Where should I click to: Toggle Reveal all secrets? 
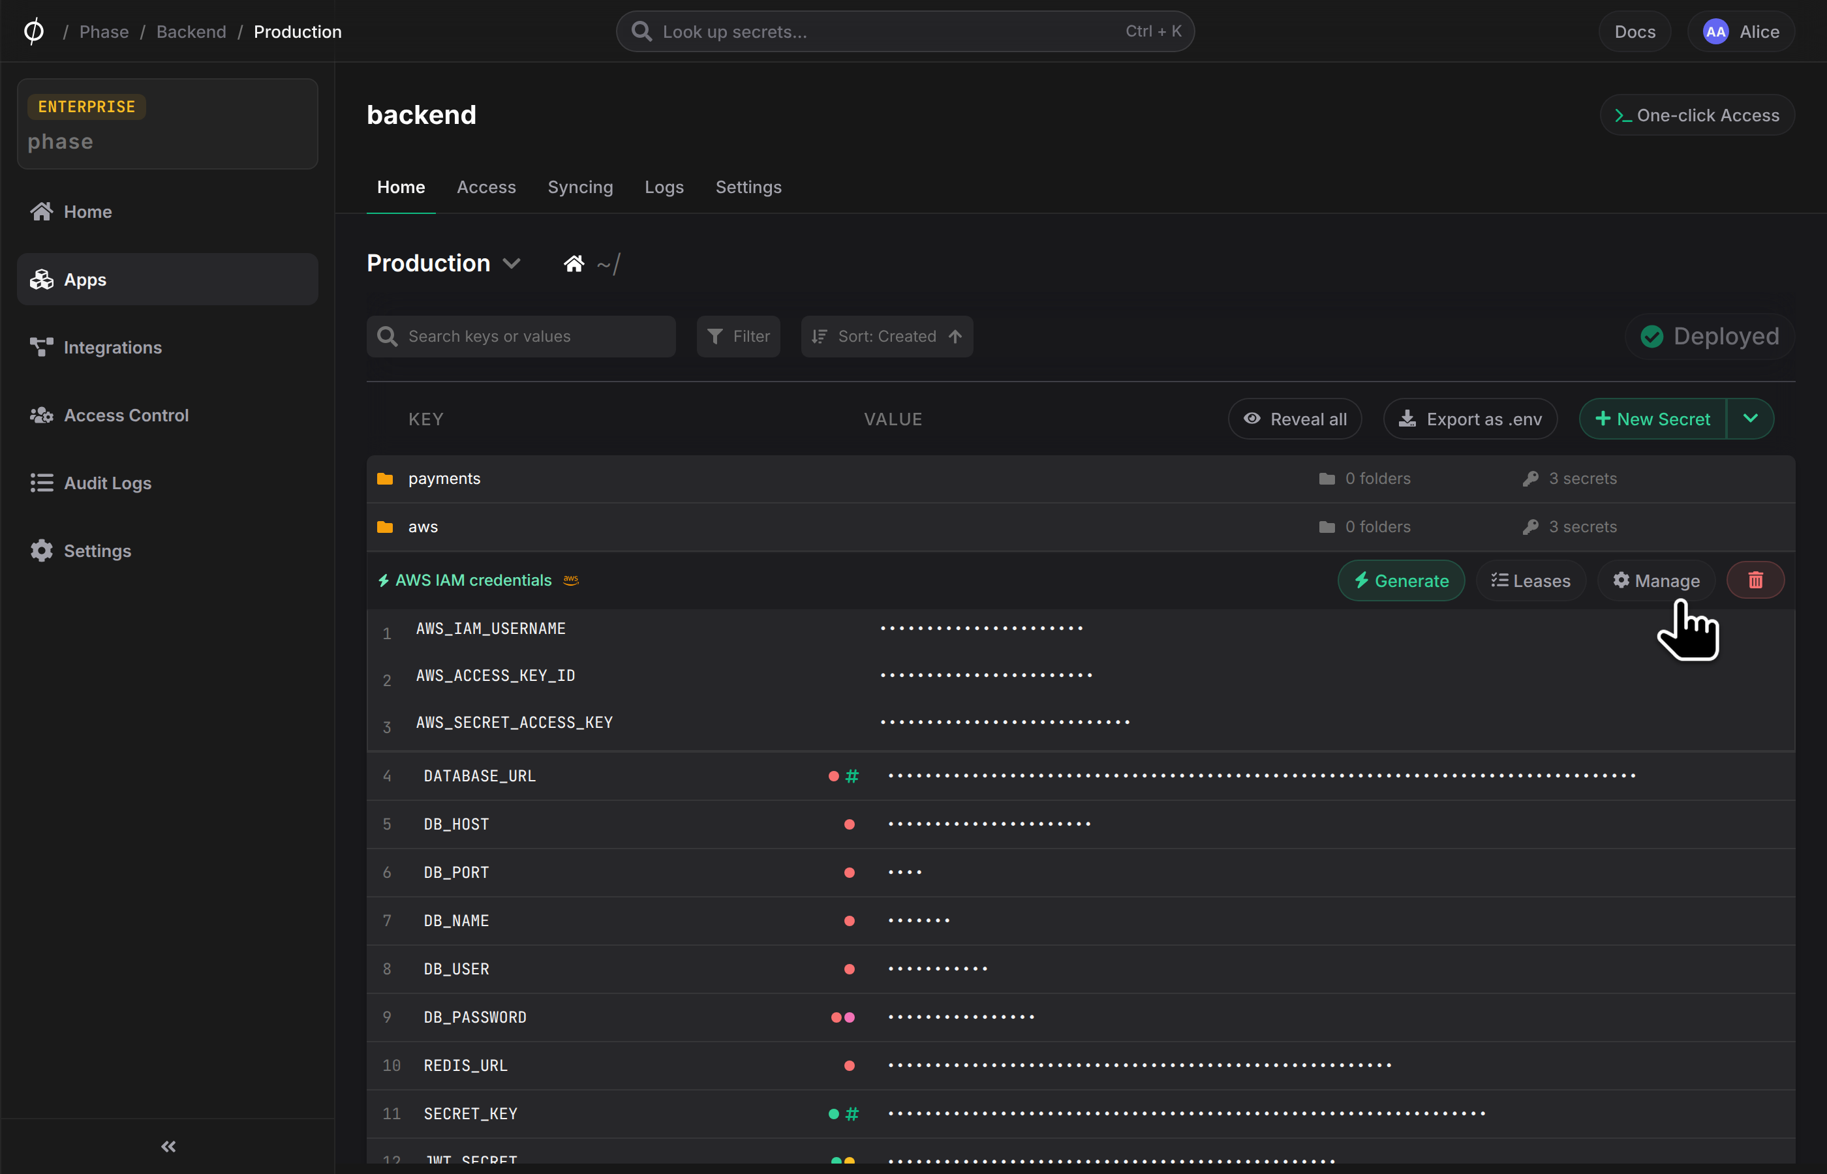coord(1295,419)
